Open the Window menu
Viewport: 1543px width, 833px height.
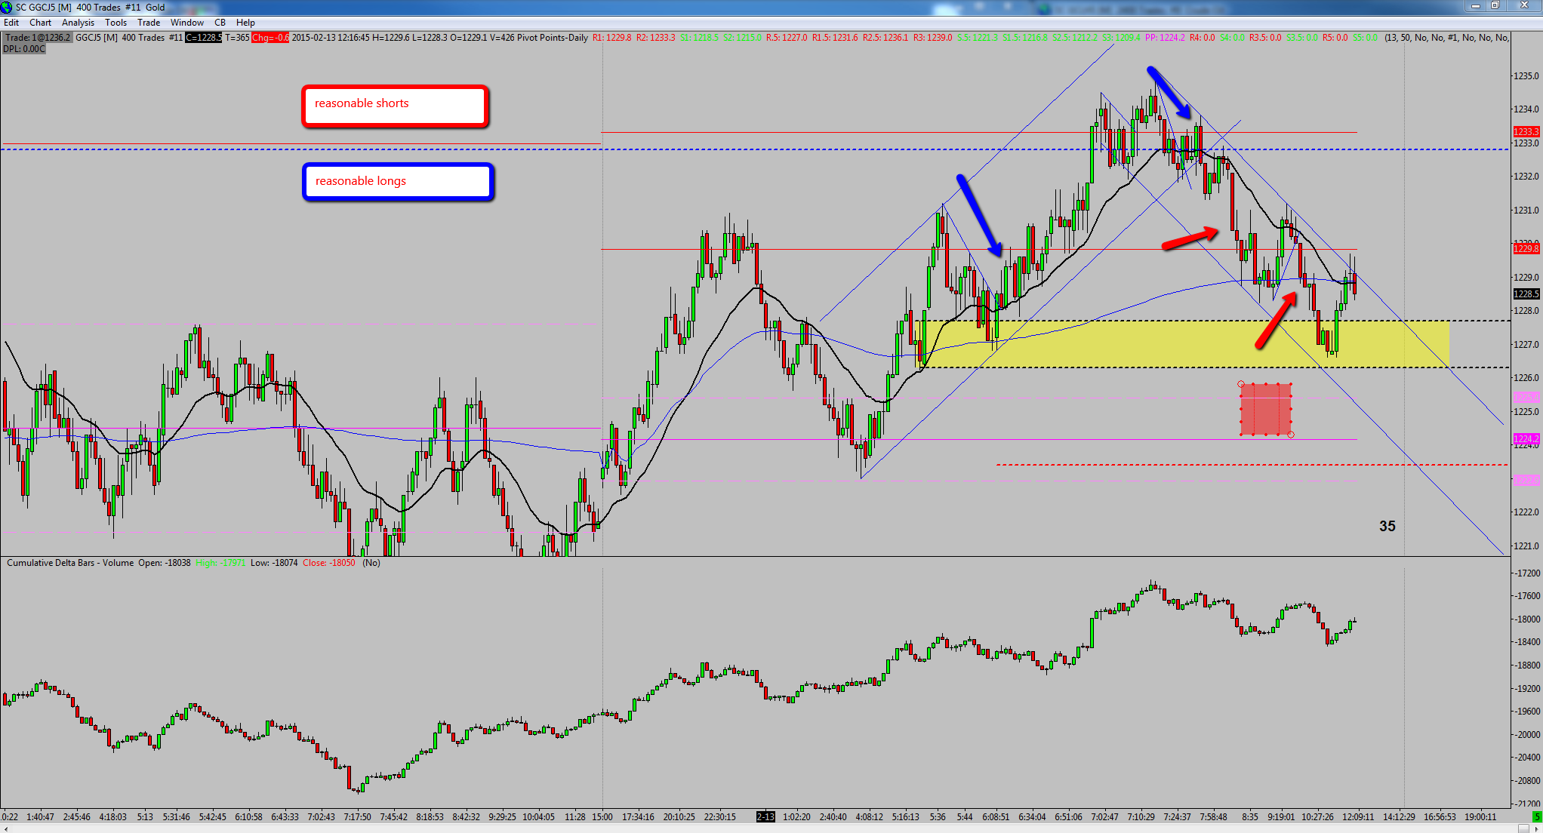tap(187, 23)
